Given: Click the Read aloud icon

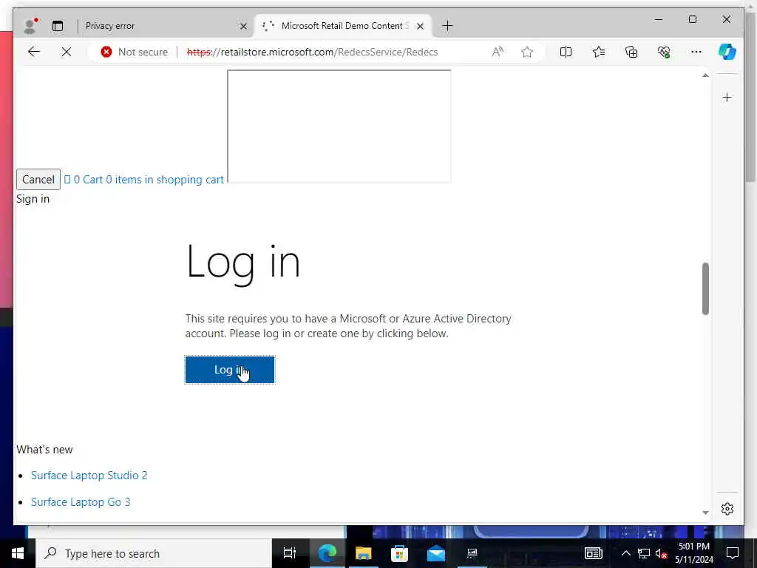Looking at the screenshot, I should (x=498, y=52).
